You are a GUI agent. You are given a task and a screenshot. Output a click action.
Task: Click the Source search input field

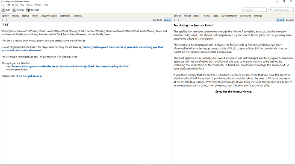[x=254, y=10]
